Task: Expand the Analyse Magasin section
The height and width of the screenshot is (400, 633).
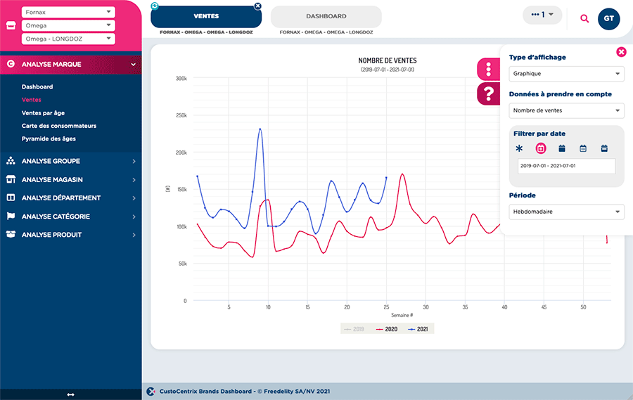Action: click(x=70, y=180)
